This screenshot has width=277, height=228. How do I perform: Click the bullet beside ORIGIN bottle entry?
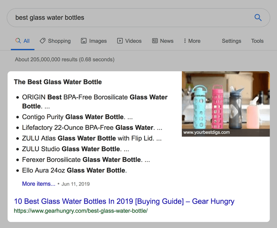pyautogui.click(x=17, y=97)
